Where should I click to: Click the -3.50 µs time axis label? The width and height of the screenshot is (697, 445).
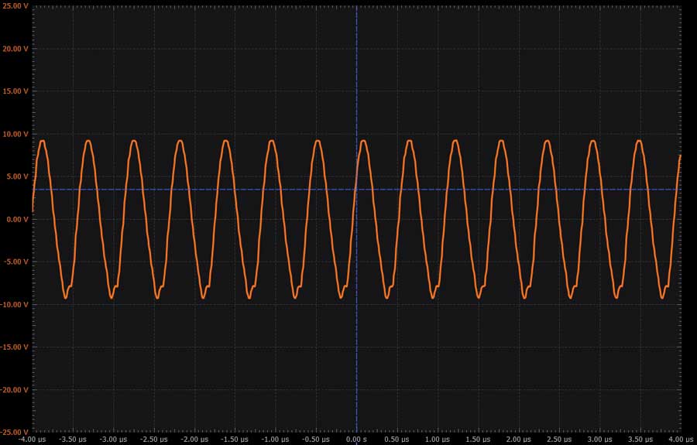(72, 439)
